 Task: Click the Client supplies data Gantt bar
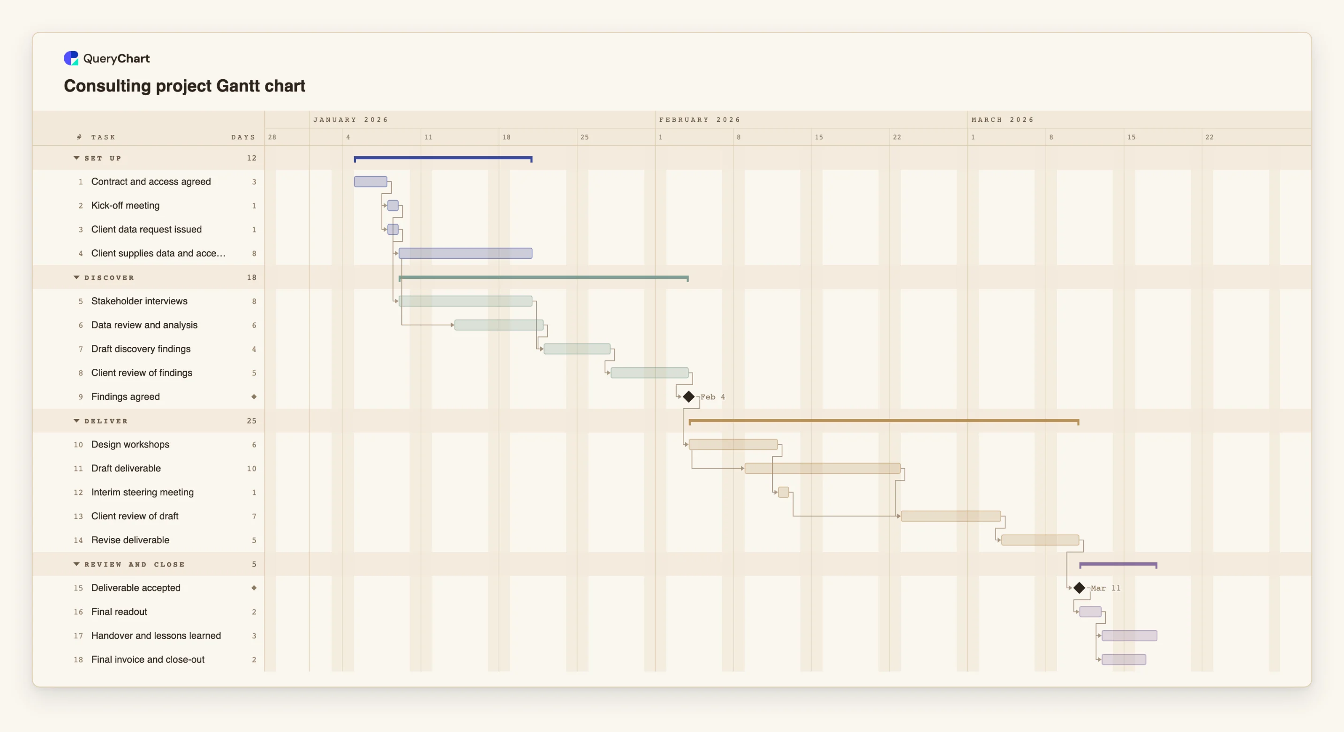tap(465, 254)
